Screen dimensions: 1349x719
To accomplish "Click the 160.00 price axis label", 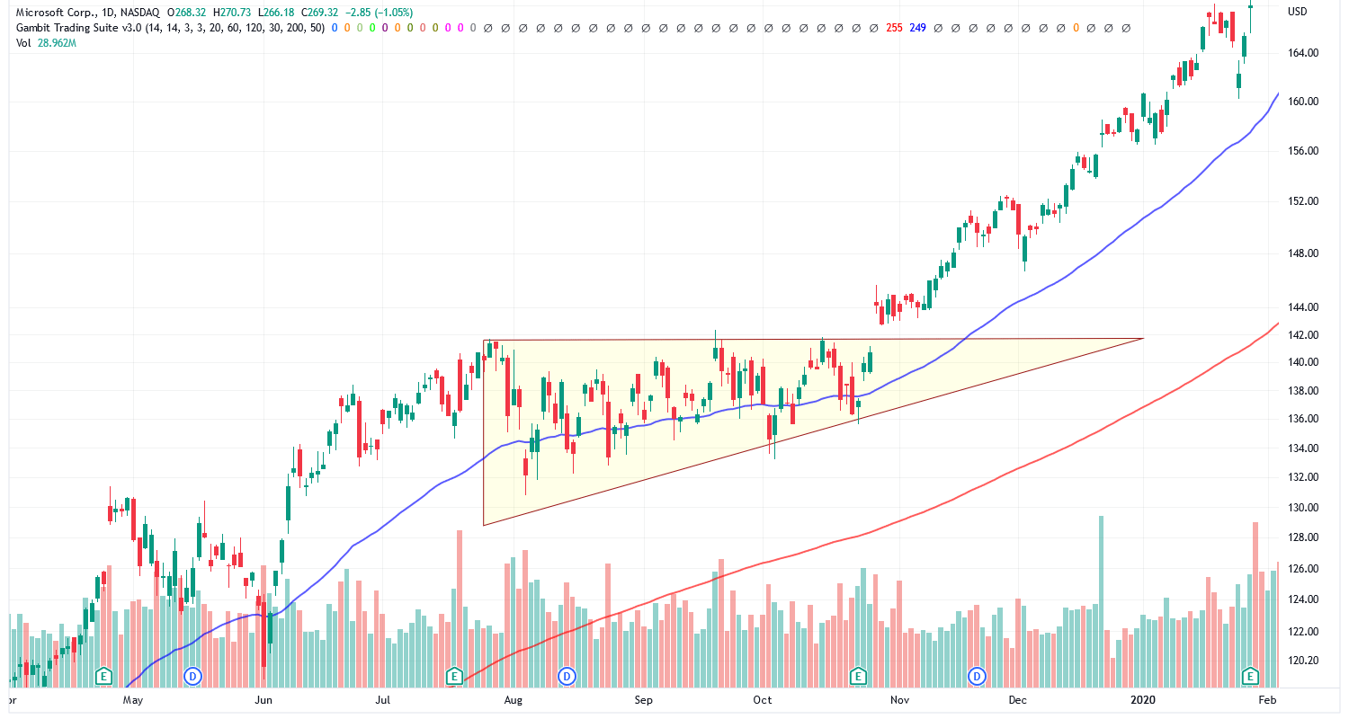I will coord(1303,102).
